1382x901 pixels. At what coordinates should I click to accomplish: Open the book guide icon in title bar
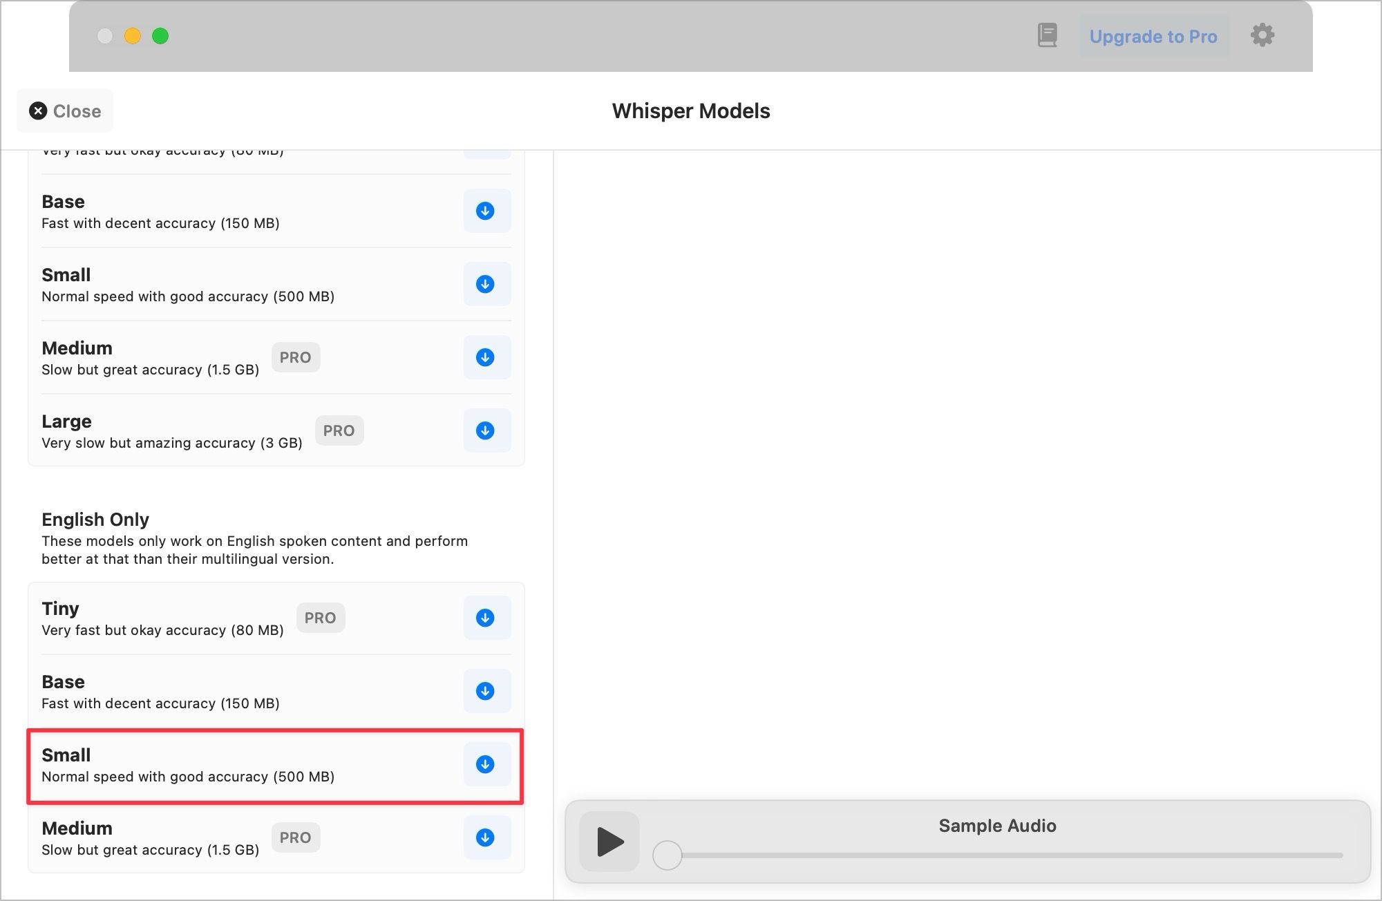(x=1048, y=35)
